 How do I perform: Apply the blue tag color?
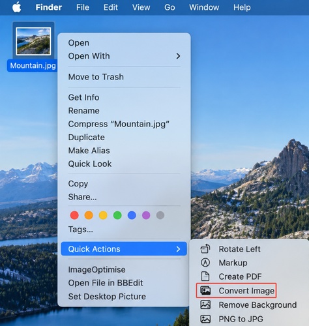point(132,215)
